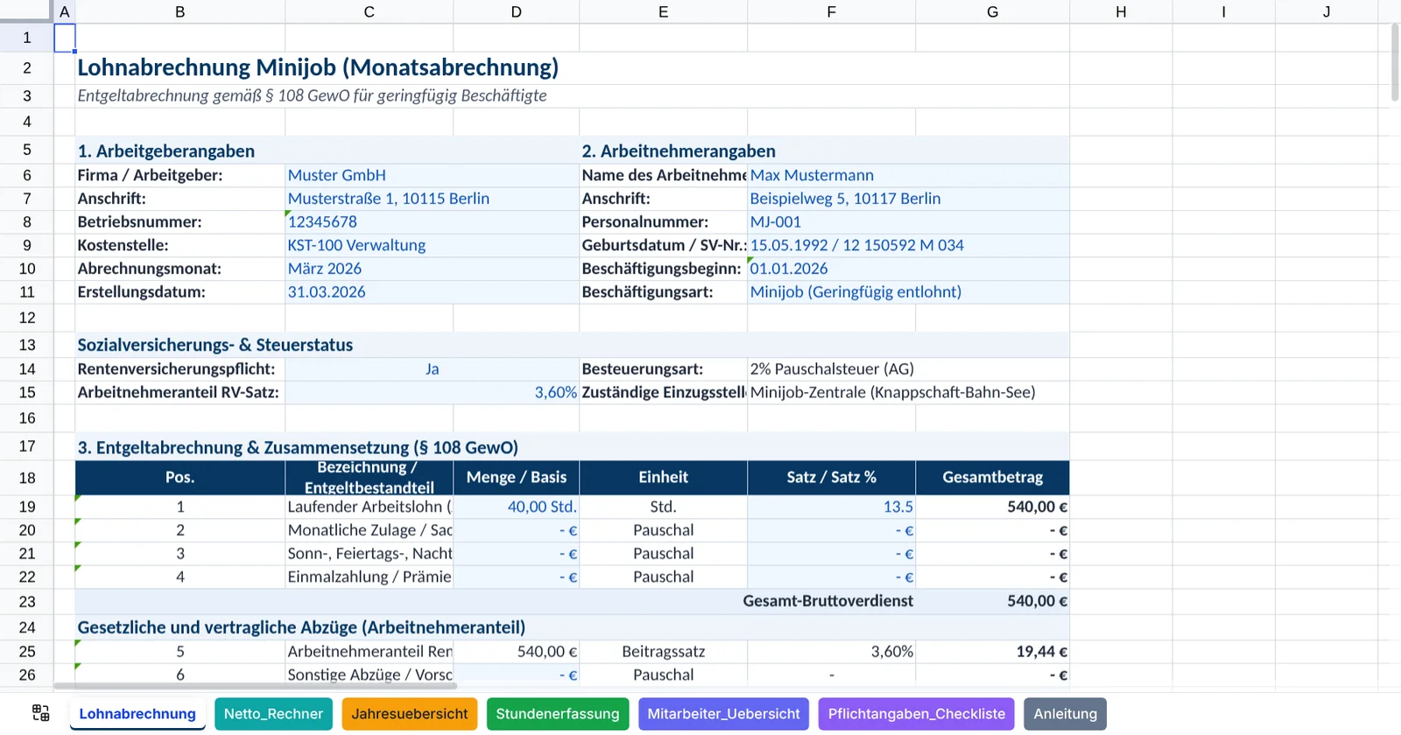The height and width of the screenshot is (735, 1401).
Task: Select column B header
Action: [180, 11]
